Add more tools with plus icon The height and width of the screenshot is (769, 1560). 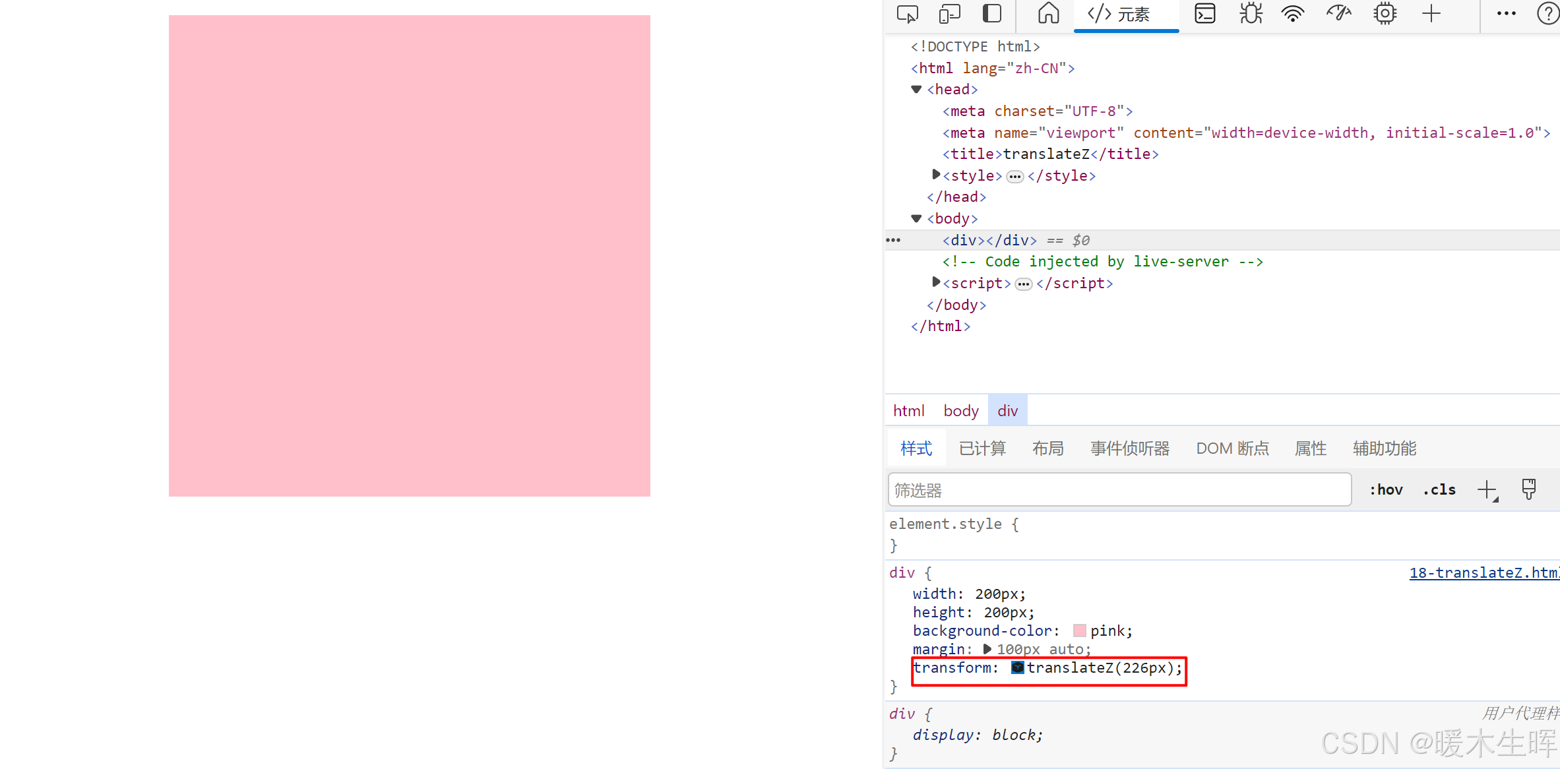pyautogui.click(x=1431, y=14)
